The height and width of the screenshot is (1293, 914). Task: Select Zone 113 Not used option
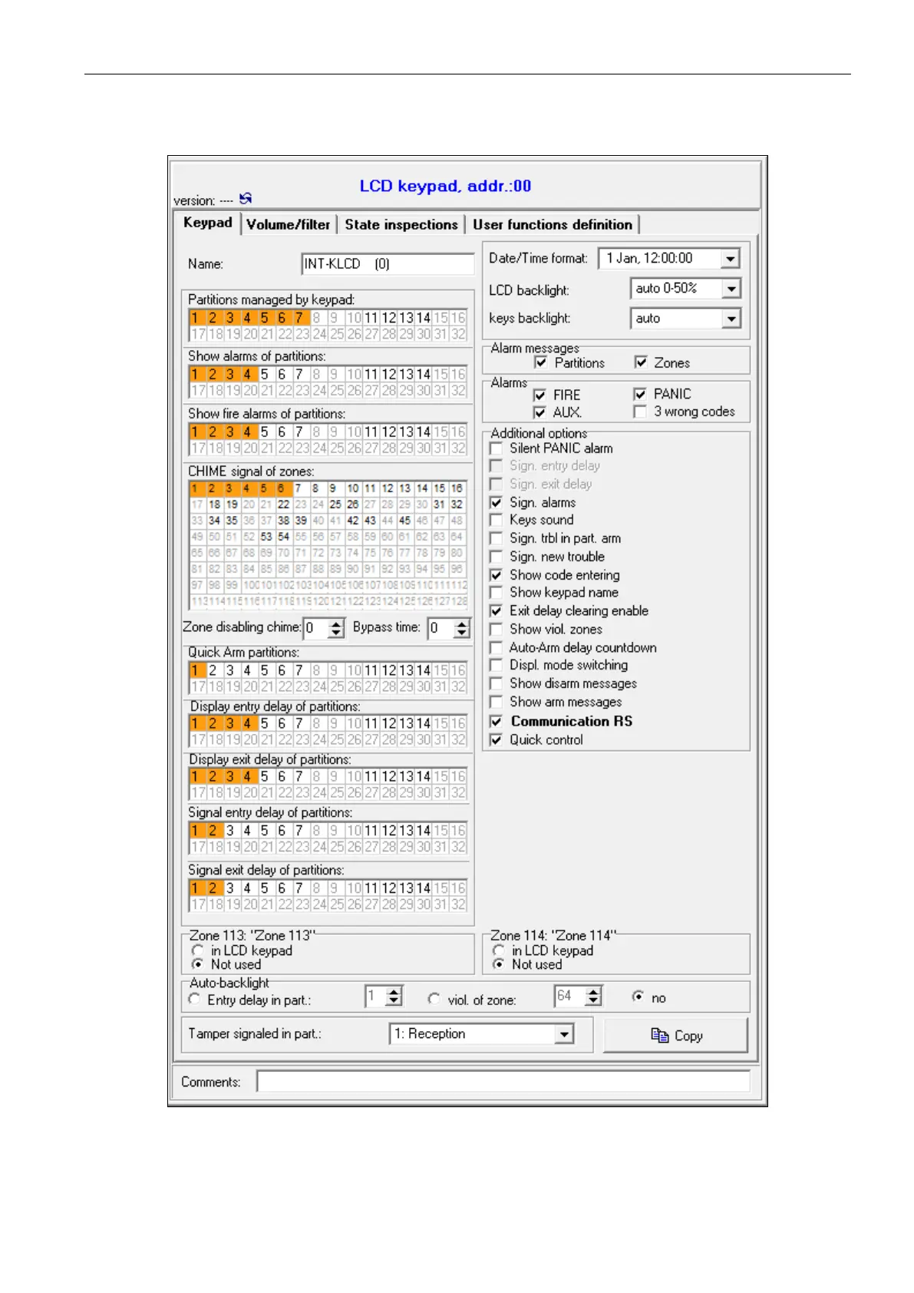coord(198,964)
